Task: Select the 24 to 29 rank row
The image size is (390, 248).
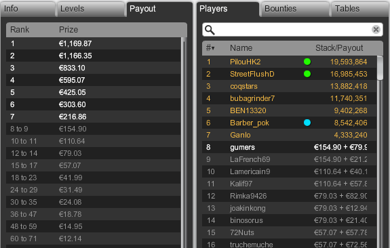Action: pos(94,190)
